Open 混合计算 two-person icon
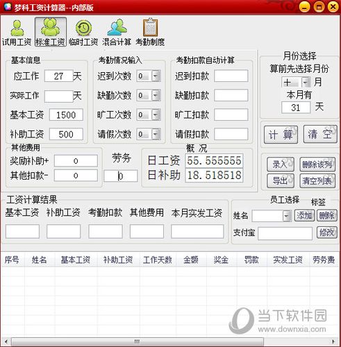The width and height of the screenshot is (341, 347). (117, 33)
